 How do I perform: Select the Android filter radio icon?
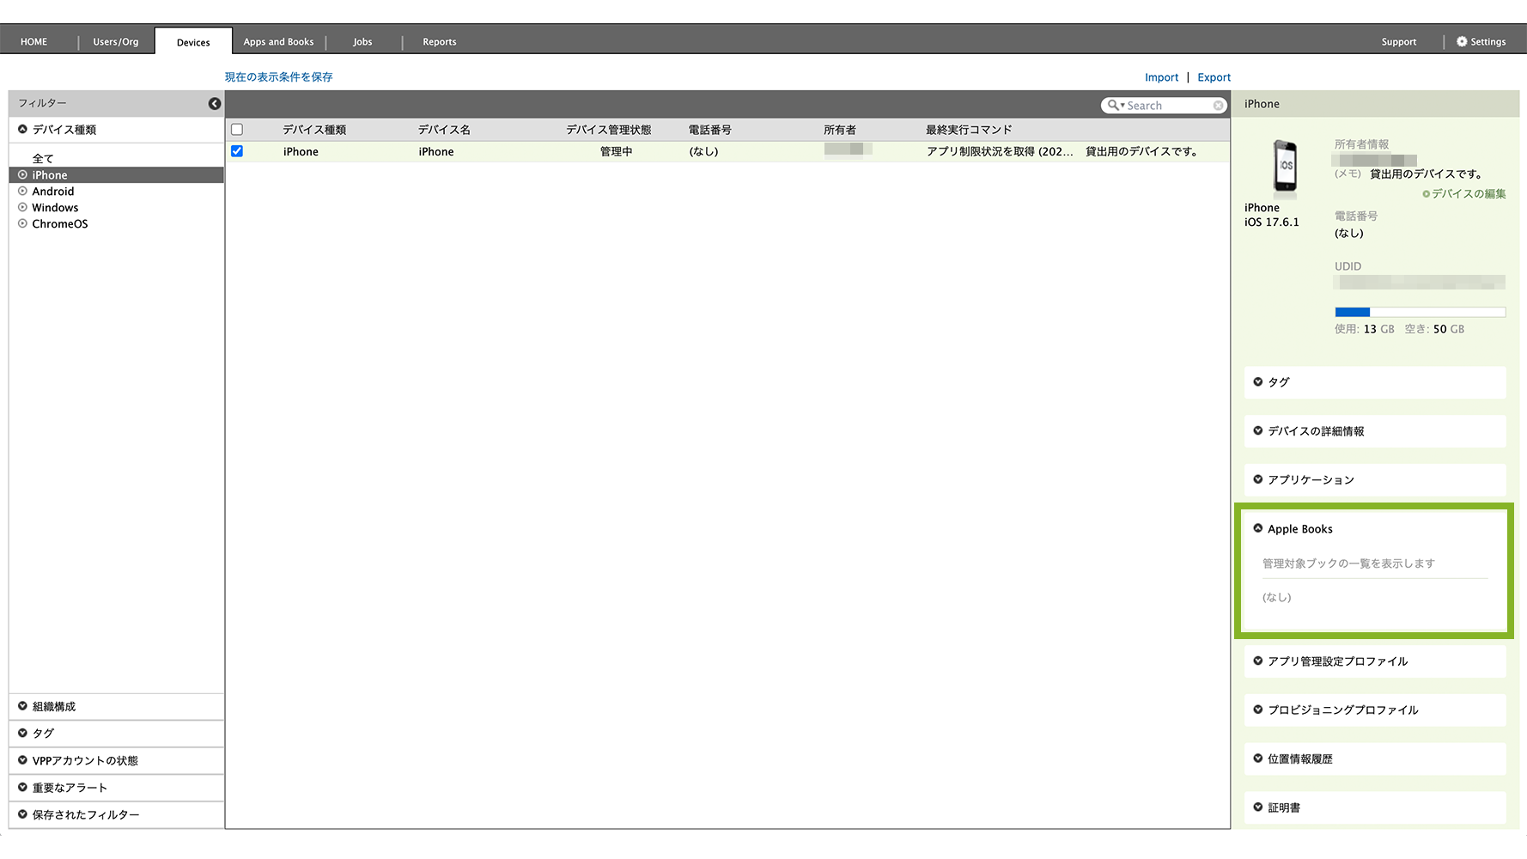pyautogui.click(x=23, y=192)
